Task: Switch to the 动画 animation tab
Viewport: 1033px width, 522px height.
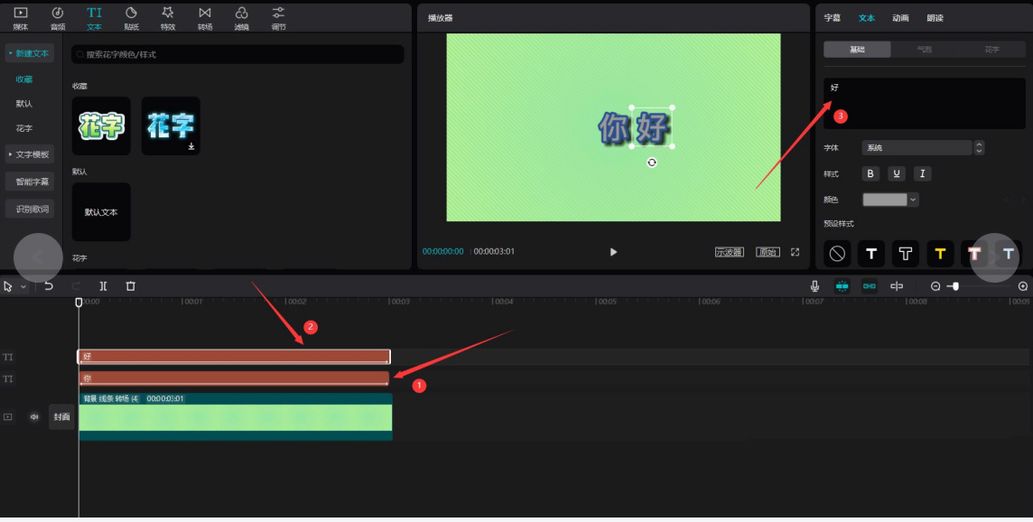Action: pyautogui.click(x=900, y=17)
